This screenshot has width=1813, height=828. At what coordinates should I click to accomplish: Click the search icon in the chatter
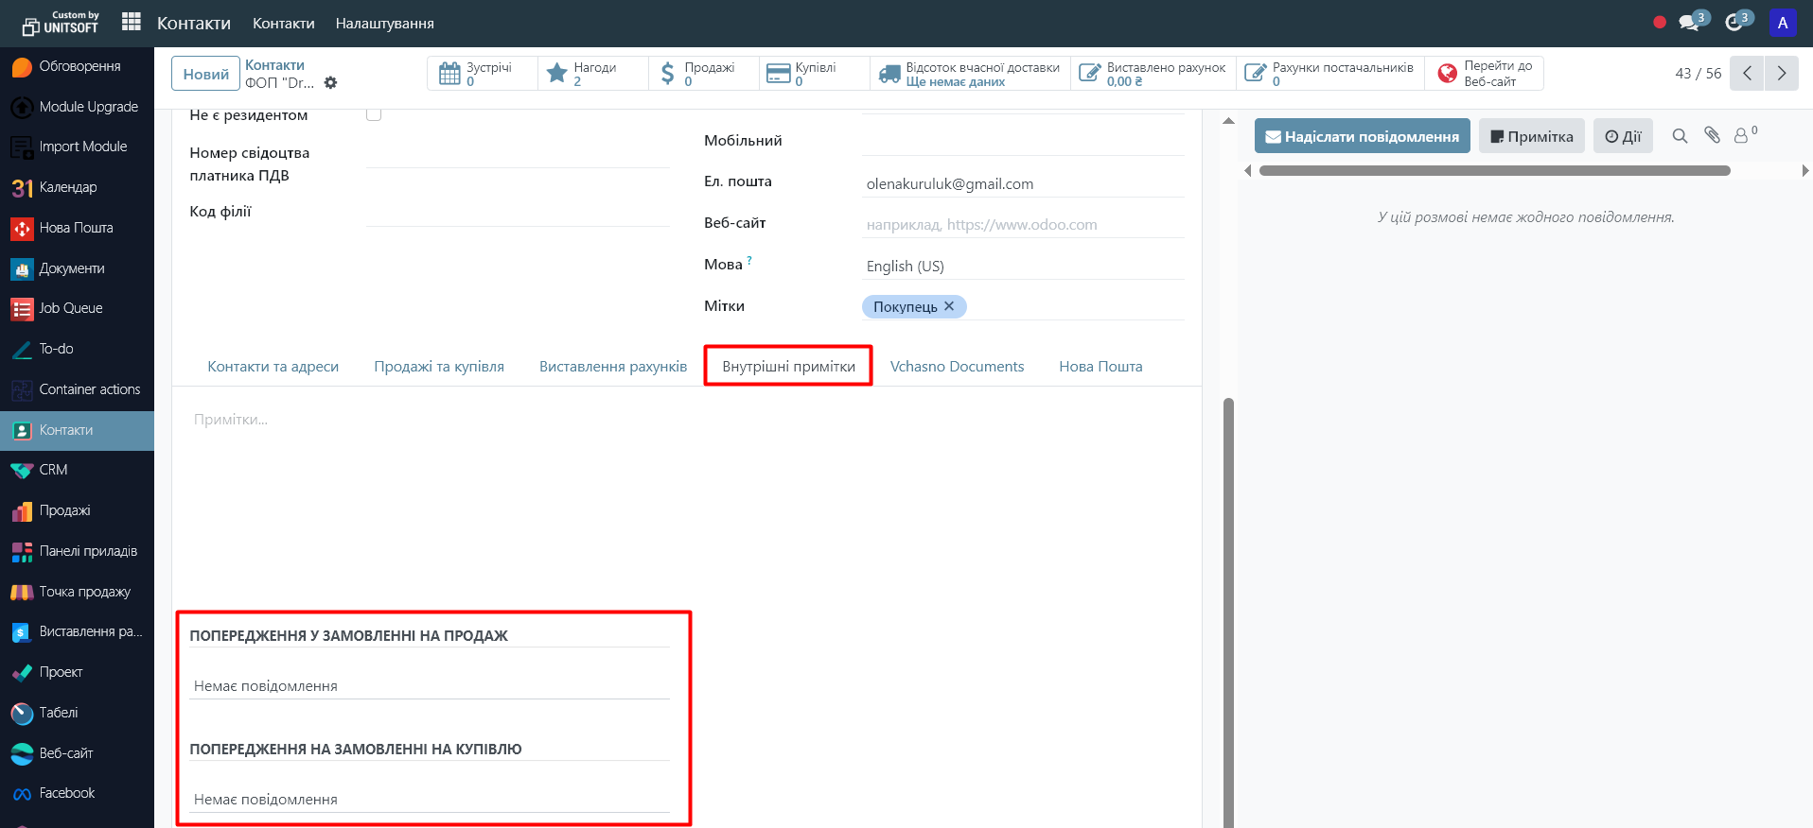pyautogui.click(x=1680, y=136)
